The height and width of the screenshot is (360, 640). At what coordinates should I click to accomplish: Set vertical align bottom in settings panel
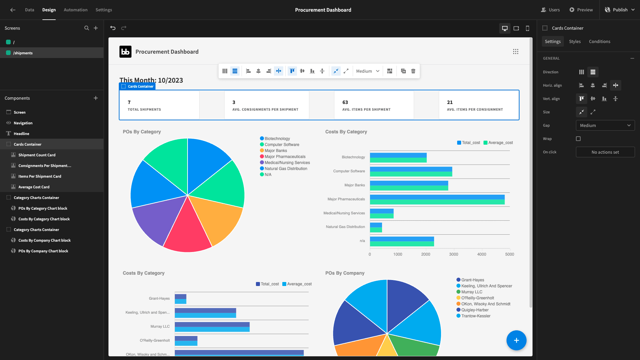[x=604, y=99]
